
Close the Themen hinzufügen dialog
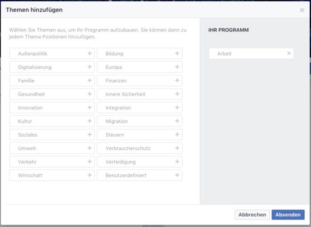302,10
